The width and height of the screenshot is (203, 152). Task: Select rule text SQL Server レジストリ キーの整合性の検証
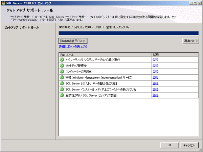tap(91, 83)
